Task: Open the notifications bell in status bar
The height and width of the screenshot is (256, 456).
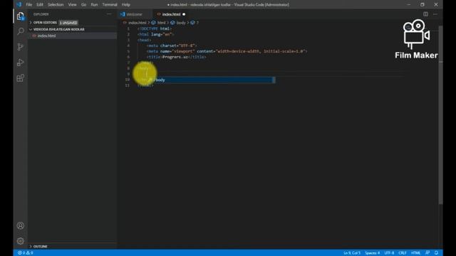Action: tap(436, 253)
